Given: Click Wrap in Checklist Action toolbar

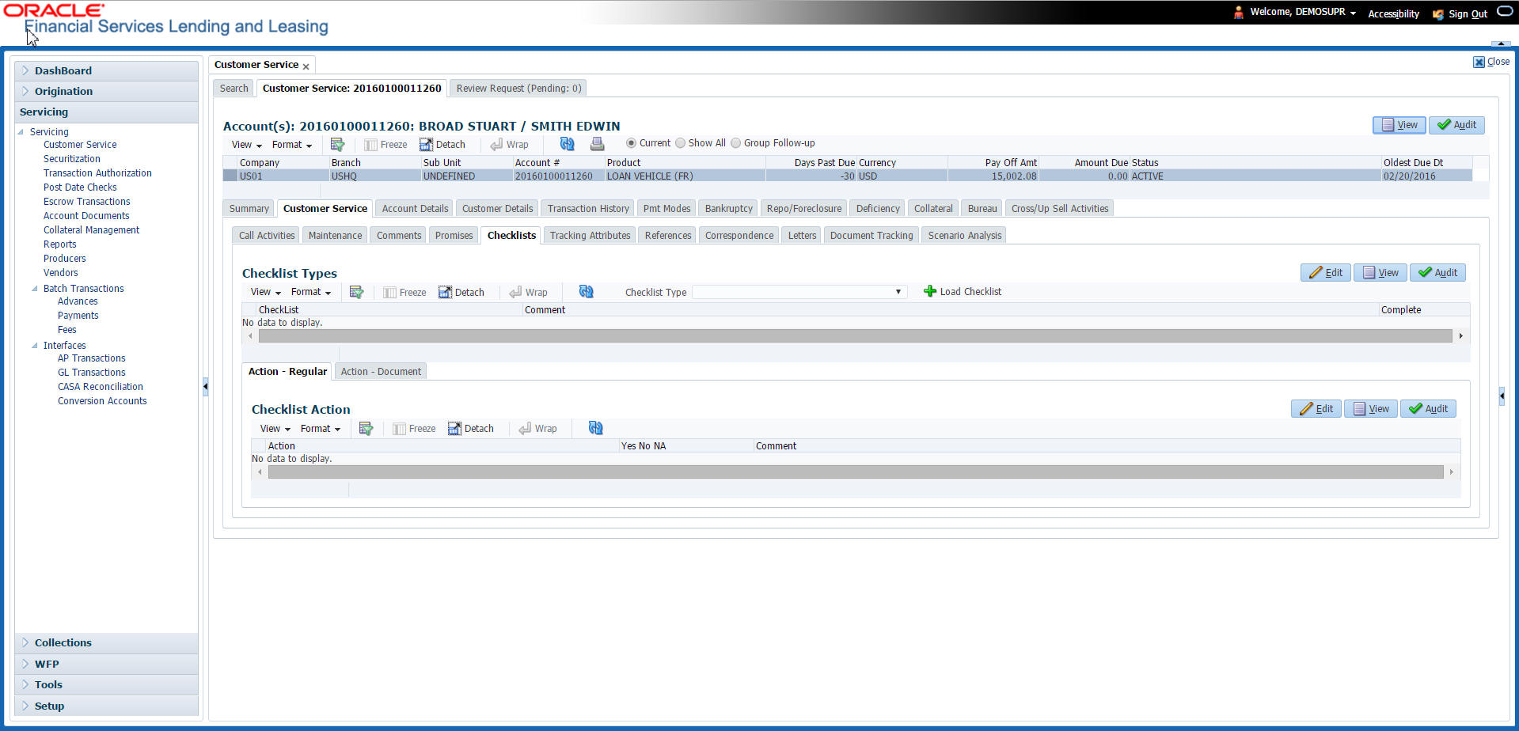Looking at the screenshot, I should click(537, 429).
